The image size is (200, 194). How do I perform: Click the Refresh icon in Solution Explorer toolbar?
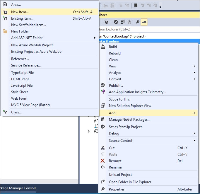tap(116, 22)
